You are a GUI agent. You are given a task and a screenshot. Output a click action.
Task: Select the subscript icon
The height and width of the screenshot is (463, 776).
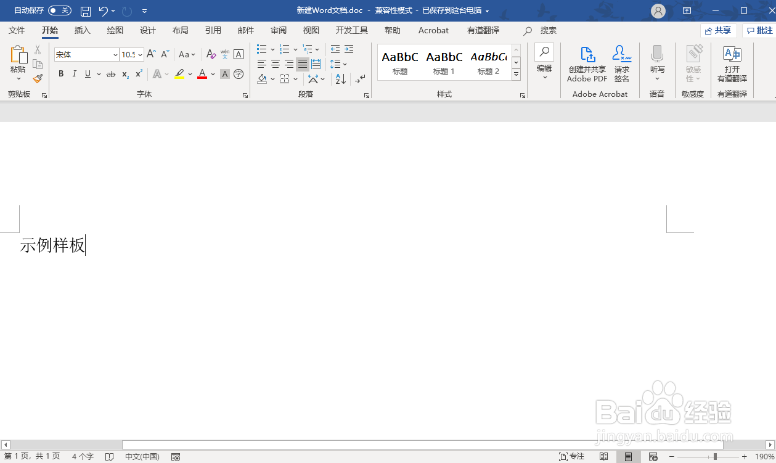(x=124, y=74)
